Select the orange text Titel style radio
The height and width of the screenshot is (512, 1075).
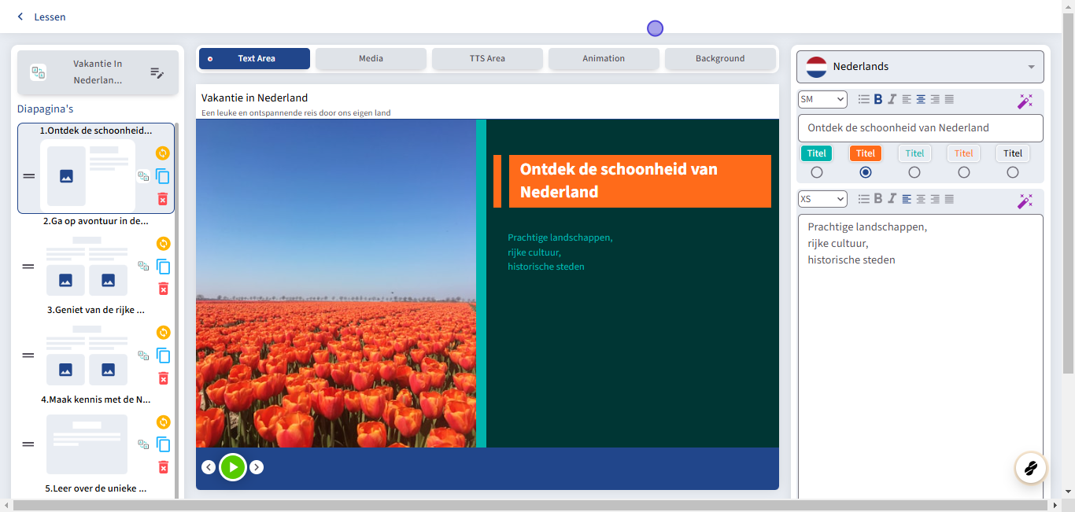click(x=964, y=172)
